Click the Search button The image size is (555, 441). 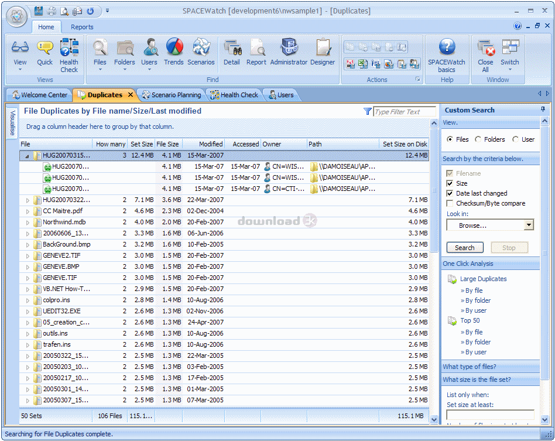pos(465,248)
